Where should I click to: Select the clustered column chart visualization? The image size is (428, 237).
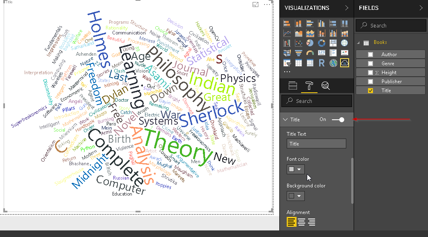(322, 24)
